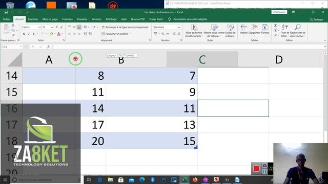Apply the red font color
This screenshot has width=328, height=184.
(59, 34)
